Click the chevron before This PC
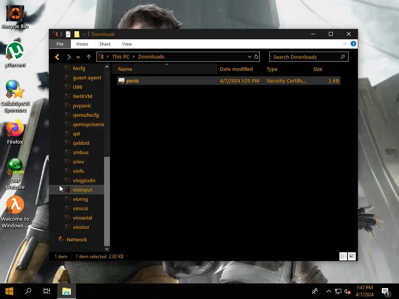 click(108, 57)
